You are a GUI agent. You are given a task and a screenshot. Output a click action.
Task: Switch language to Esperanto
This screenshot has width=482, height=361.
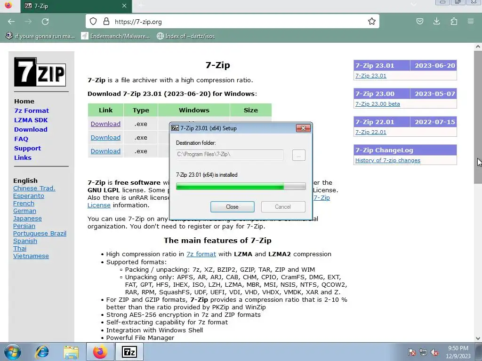29,196
